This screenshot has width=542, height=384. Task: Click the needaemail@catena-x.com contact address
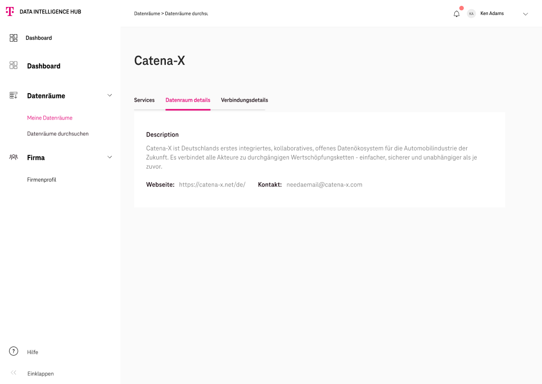coord(324,185)
